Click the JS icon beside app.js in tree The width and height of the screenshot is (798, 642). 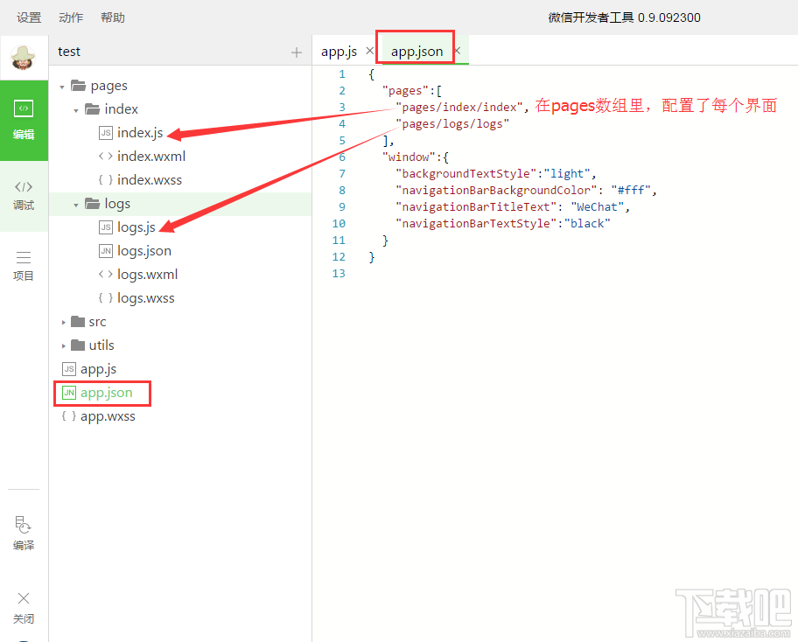69,369
